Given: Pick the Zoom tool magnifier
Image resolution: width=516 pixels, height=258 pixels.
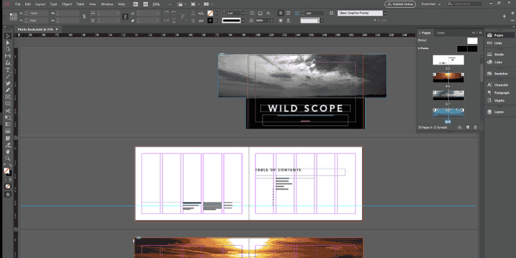Looking at the screenshot, I should [7, 158].
